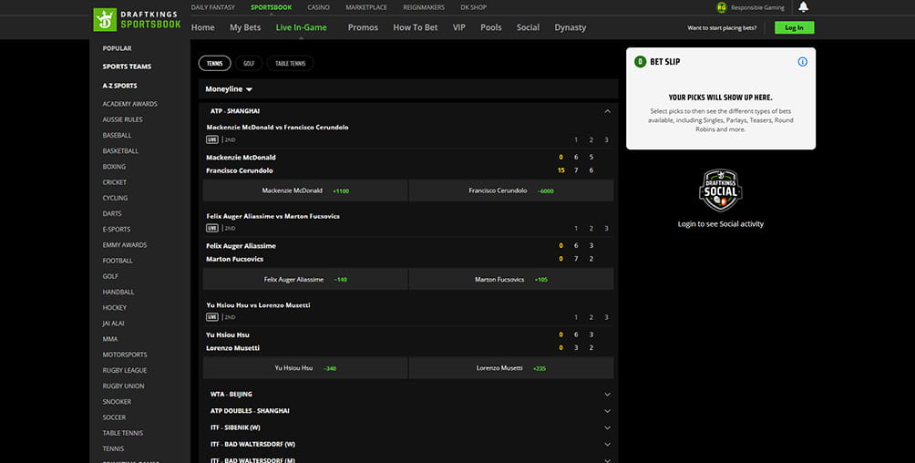The height and width of the screenshot is (463, 915).
Task: Open Snooker in sidebar
Action: (x=117, y=402)
